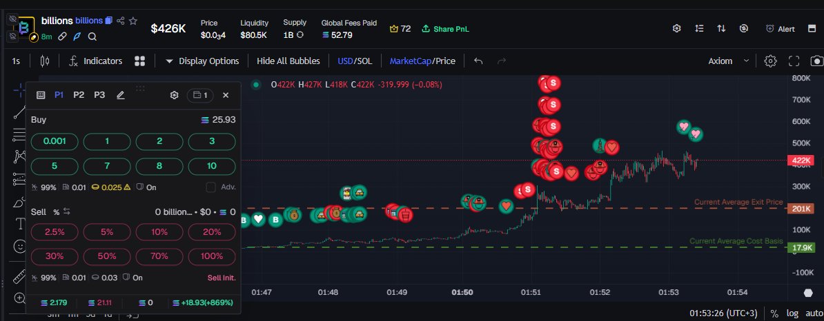Enter fullscreen chart mode
Image resolution: width=824 pixels, height=321 pixels.
[794, 61]
